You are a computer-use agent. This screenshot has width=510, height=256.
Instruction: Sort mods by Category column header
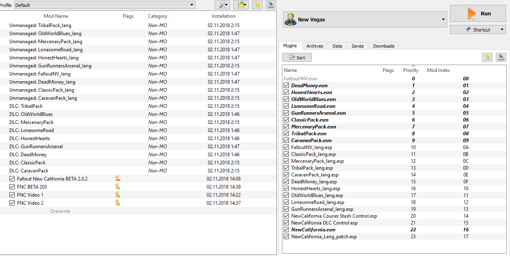tap(158, 16)
